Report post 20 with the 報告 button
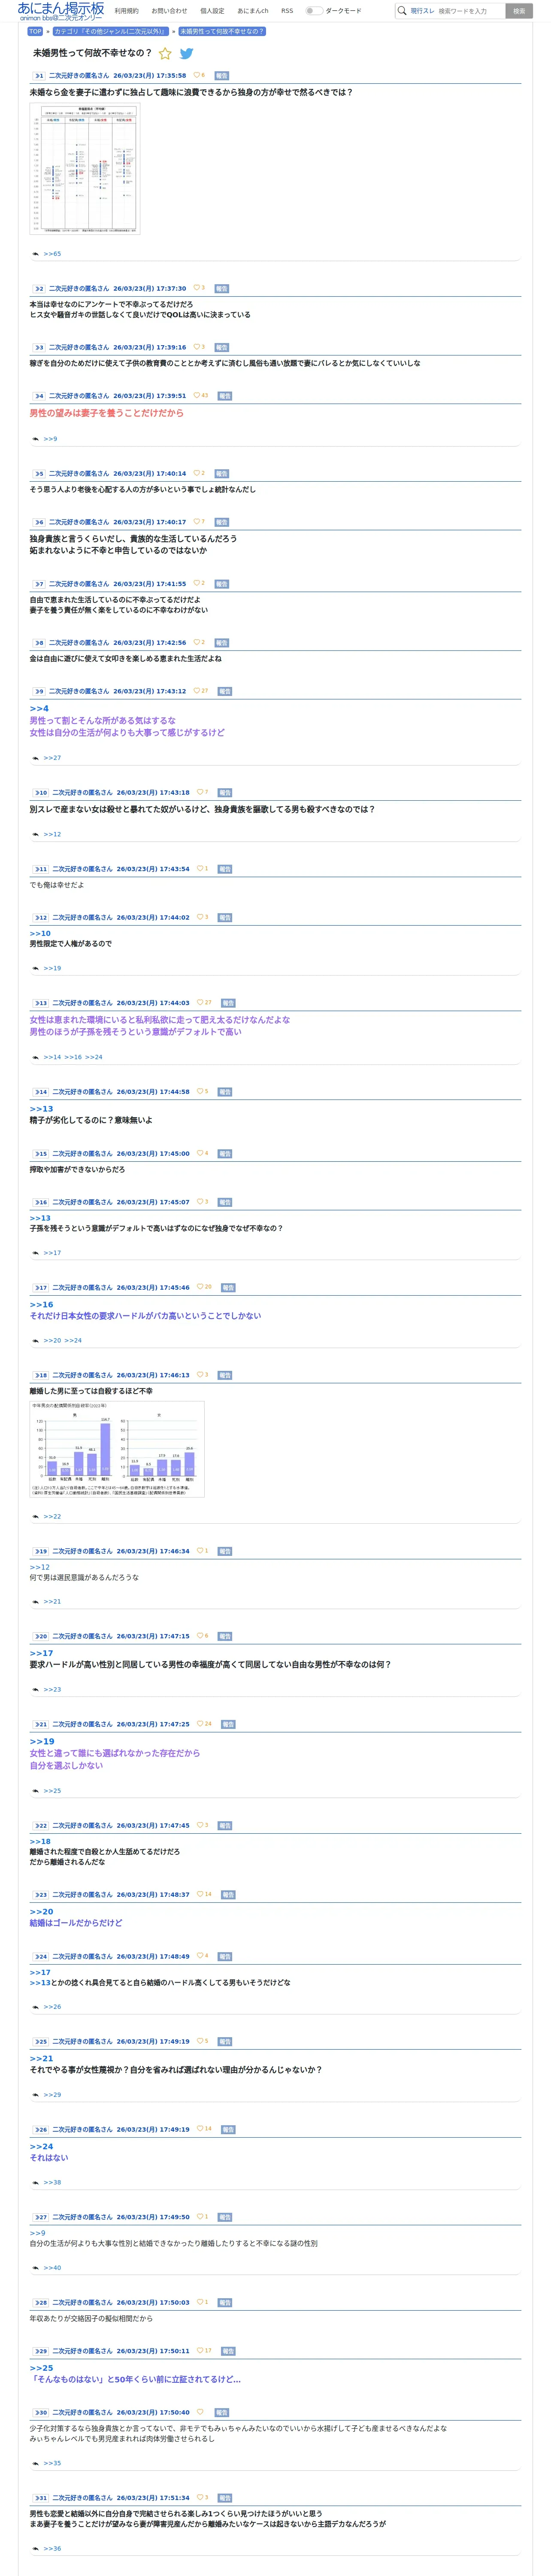 pyautogui.click(x=225, y=1637)
